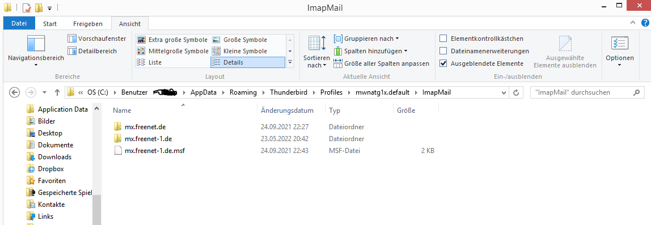Click Größe aller Spalten anpassen
This screenshot has height=225, width=651.
pos(382,63)
